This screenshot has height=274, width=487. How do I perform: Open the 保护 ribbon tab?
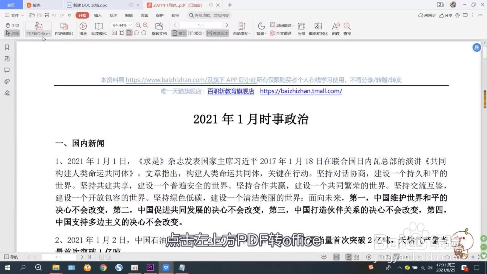pyautogui.click(x=160, y=15)
